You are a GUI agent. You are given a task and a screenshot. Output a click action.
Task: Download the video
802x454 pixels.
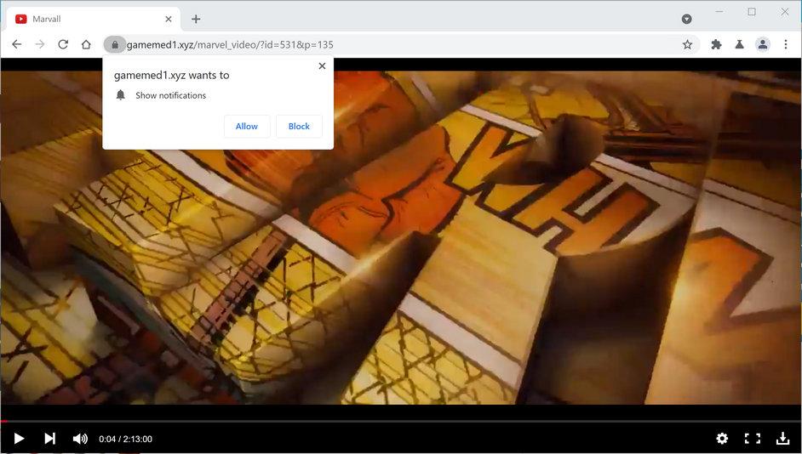click(x=782, y=438)
